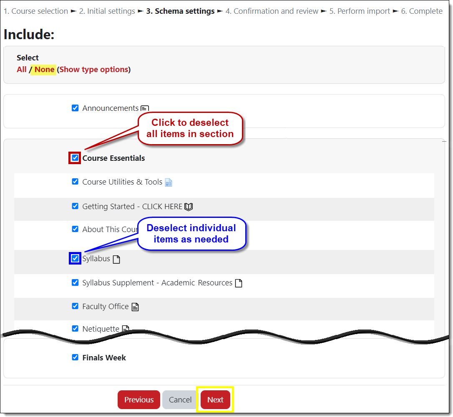Click the Getting Started book icon

click(x=189, y=207)
